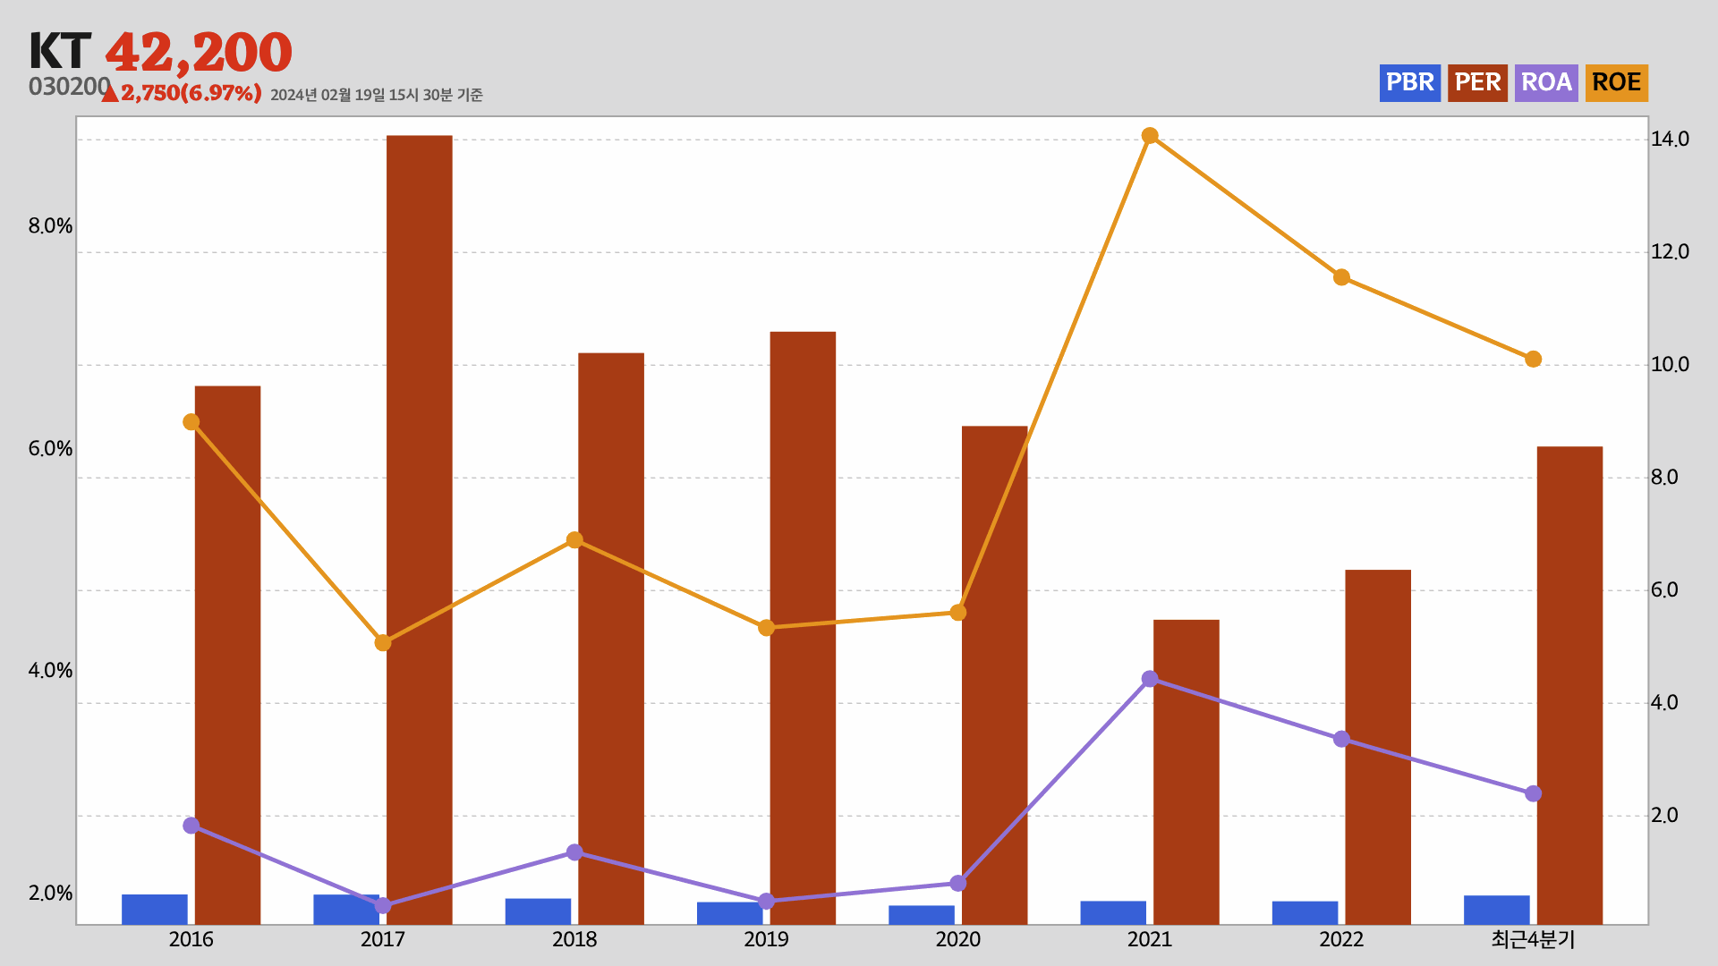1718x966 pixels.
Task: Click the 12.0 right axis label
Action: tap(1670, 252)
